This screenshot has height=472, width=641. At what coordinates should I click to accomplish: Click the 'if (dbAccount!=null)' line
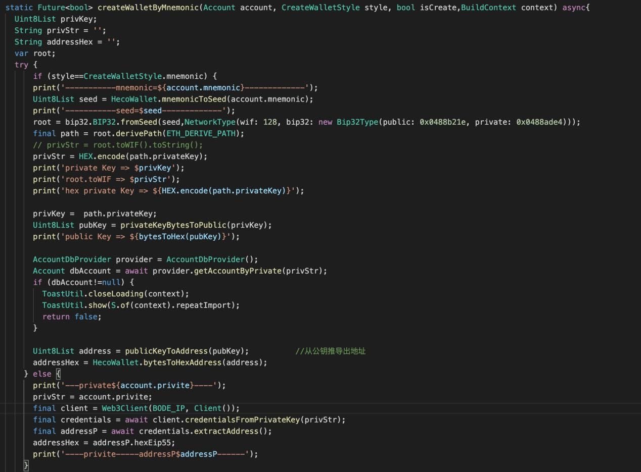[83, 282]
